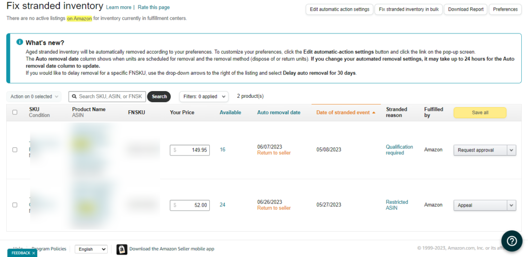Close the Feedback tab
The image size is (528, 257).
(34, 253)
